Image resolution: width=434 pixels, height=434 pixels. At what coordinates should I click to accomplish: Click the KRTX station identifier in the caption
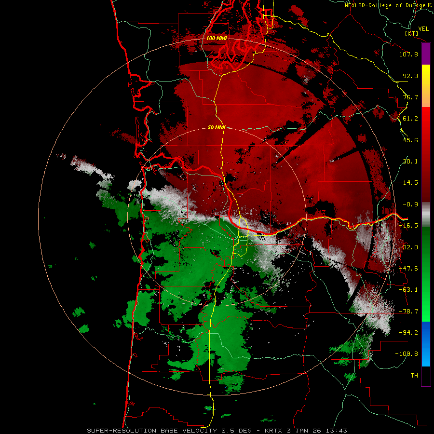pyautogui.click(x=274, y=431)
